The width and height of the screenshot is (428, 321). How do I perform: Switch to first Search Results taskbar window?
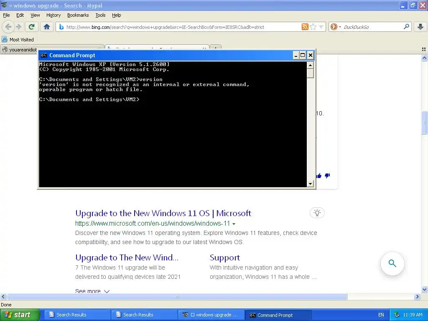click(78, 315)
